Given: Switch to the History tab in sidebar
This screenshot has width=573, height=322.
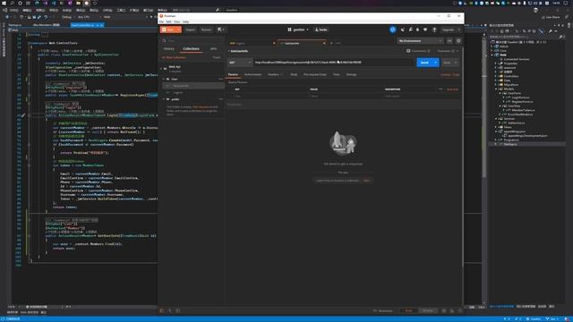Looking at the screenshot, I should click(169, 48).
